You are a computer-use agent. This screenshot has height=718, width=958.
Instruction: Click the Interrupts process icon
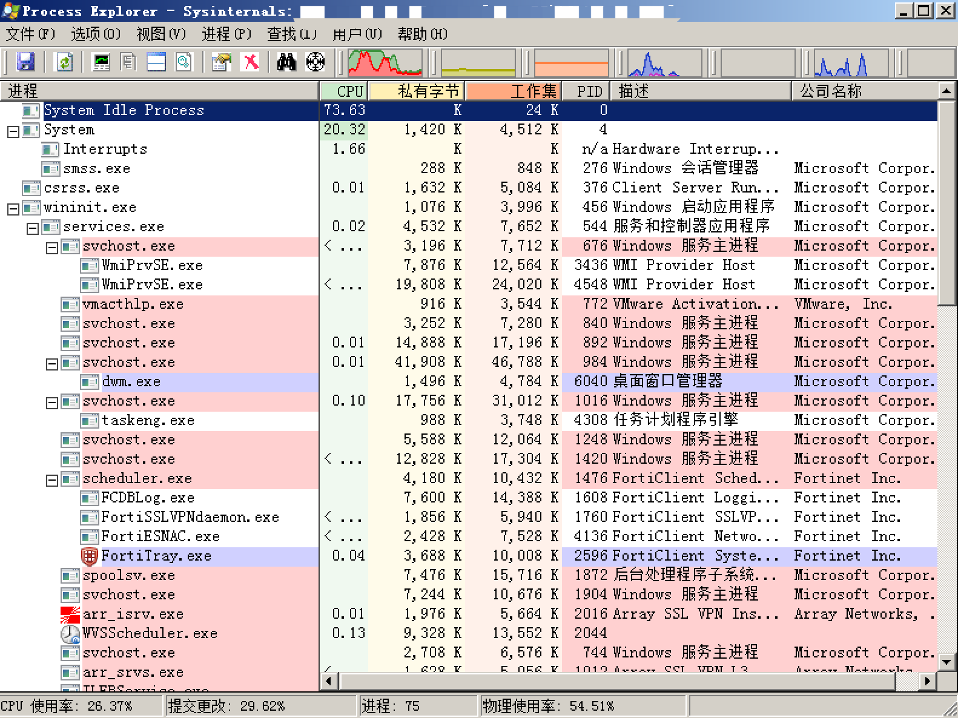click(51, 150)
